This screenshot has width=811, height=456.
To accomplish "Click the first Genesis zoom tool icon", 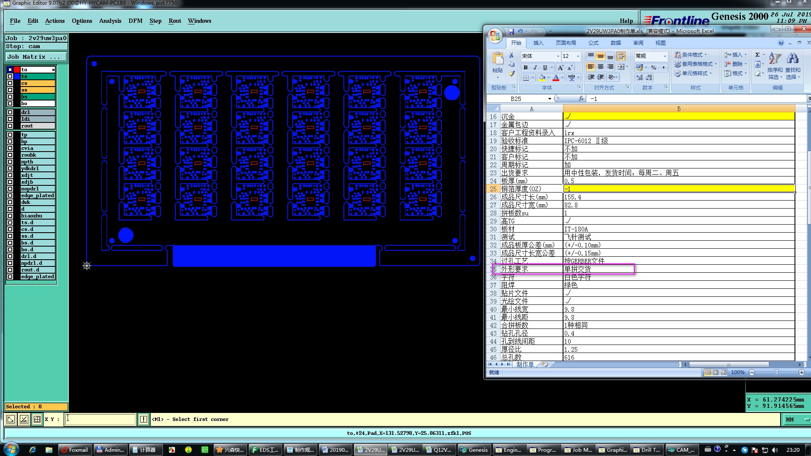I will [11, 419].
